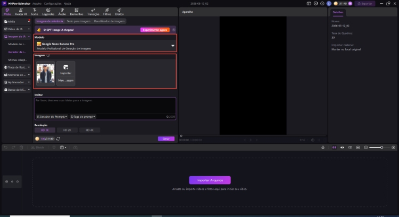The height and width of the screenshot is (217, 399).
Task: Open the Elementos tool
Action: coord(77,12)
